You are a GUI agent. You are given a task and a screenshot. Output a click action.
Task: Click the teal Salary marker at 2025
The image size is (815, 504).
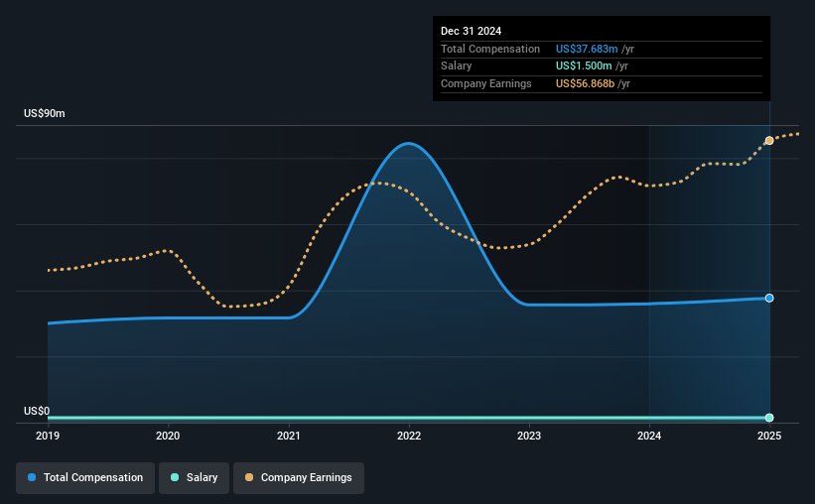click(x=769, y=418)
